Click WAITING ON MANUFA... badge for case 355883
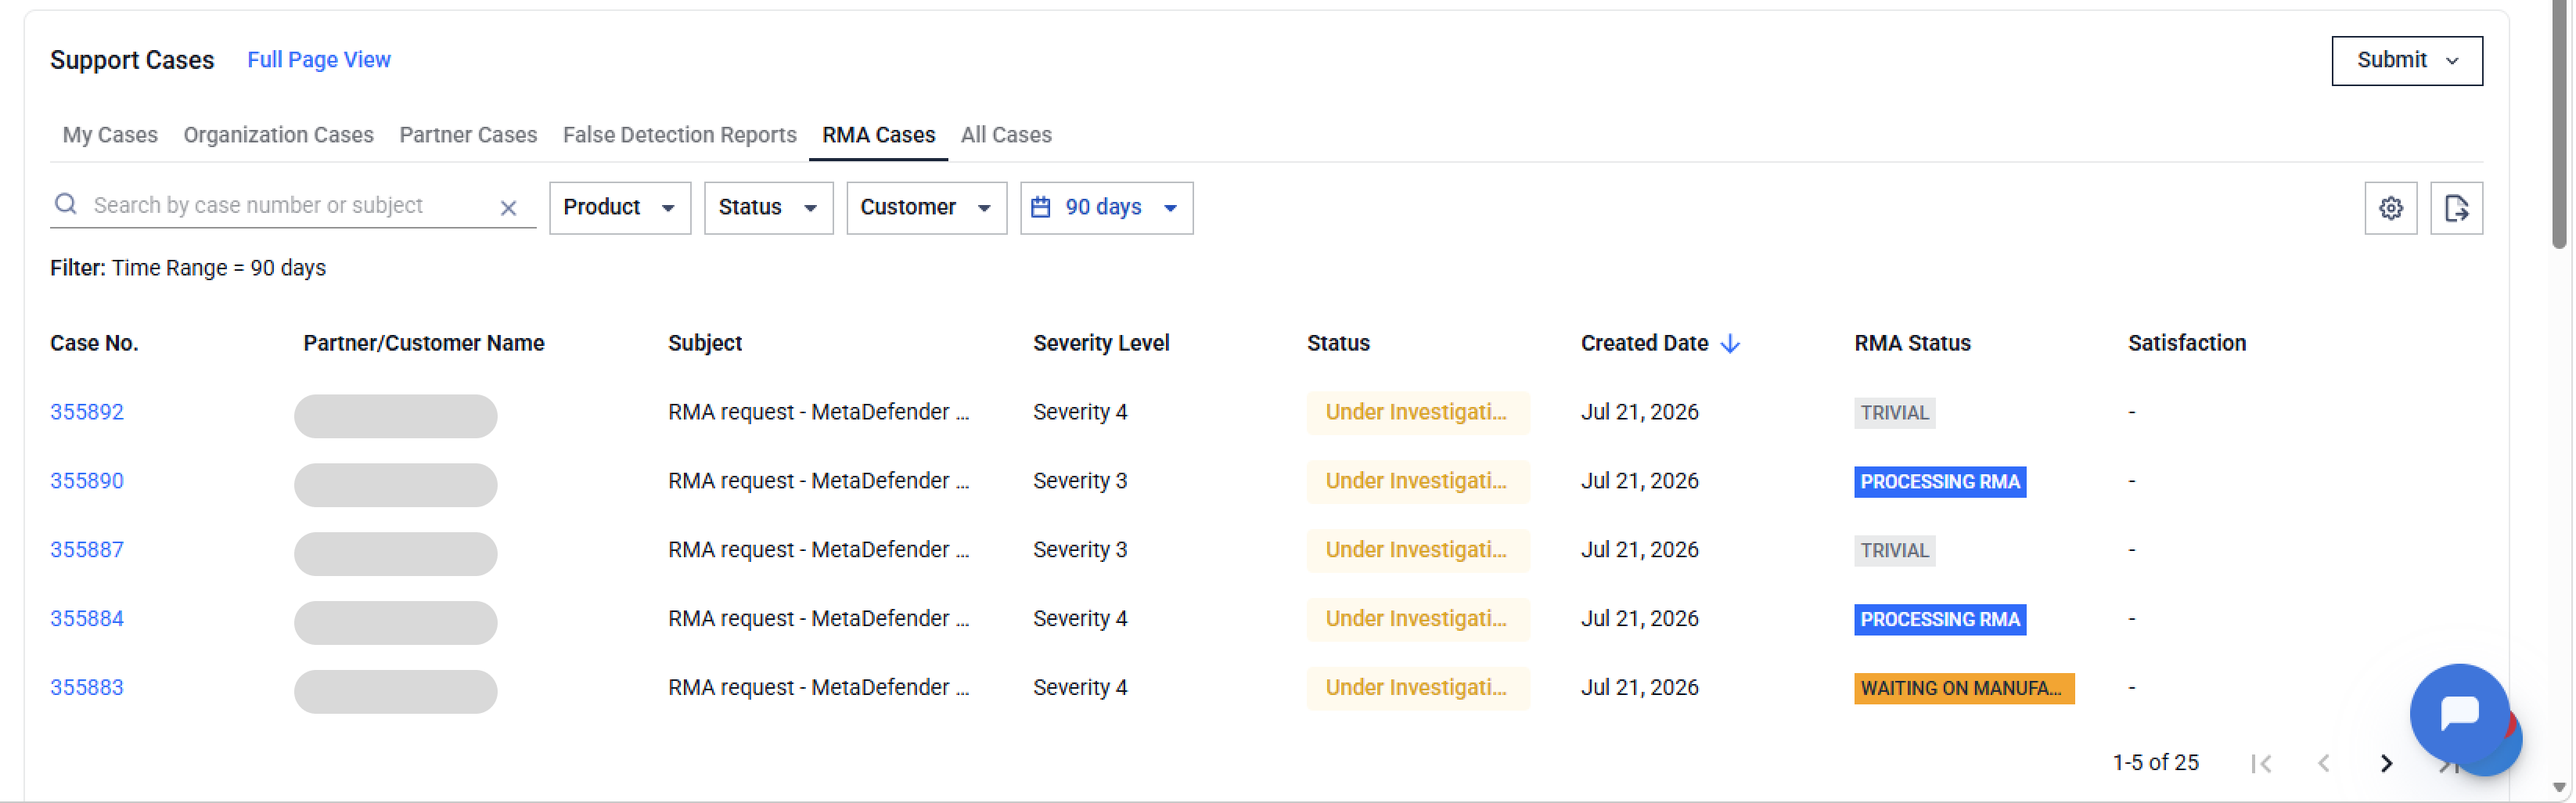Screen dimensions: 2576x803 click(1964, 689)
